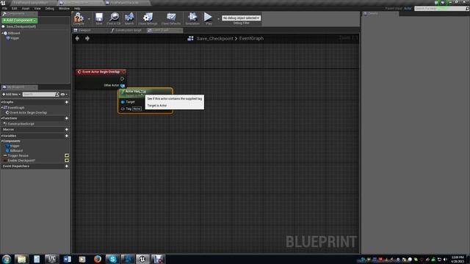Collapse the Variables section
The width and height of the screenshot is (470, 264).
[x=1, y=136]
